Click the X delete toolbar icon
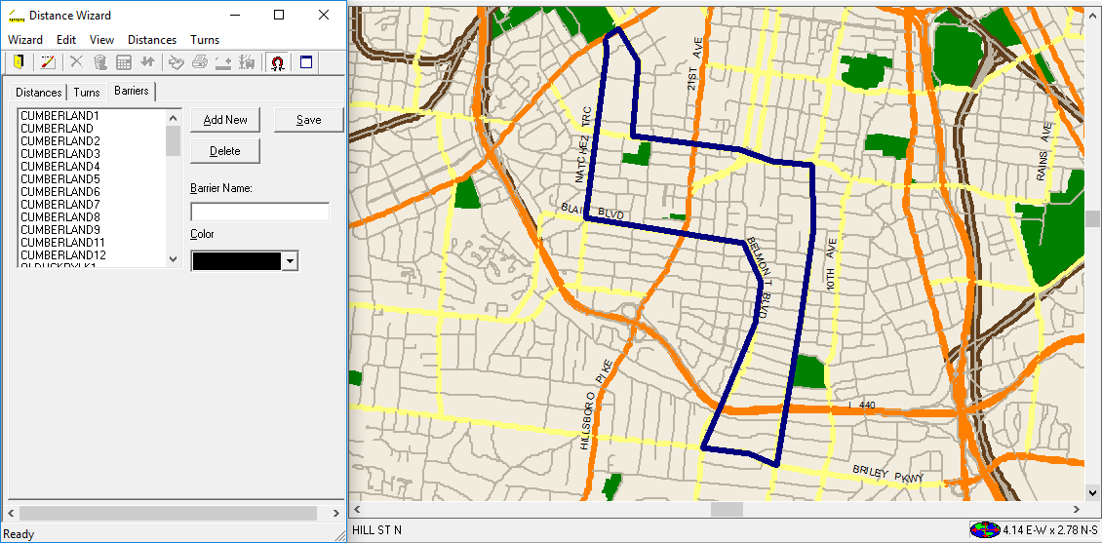Screen dimensions: 1102x543 (x=76, y=62)
